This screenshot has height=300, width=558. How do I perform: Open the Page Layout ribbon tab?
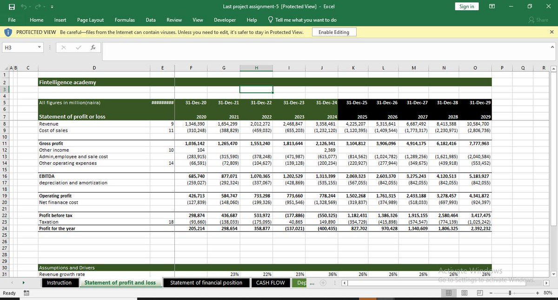[x=91, y=20]
